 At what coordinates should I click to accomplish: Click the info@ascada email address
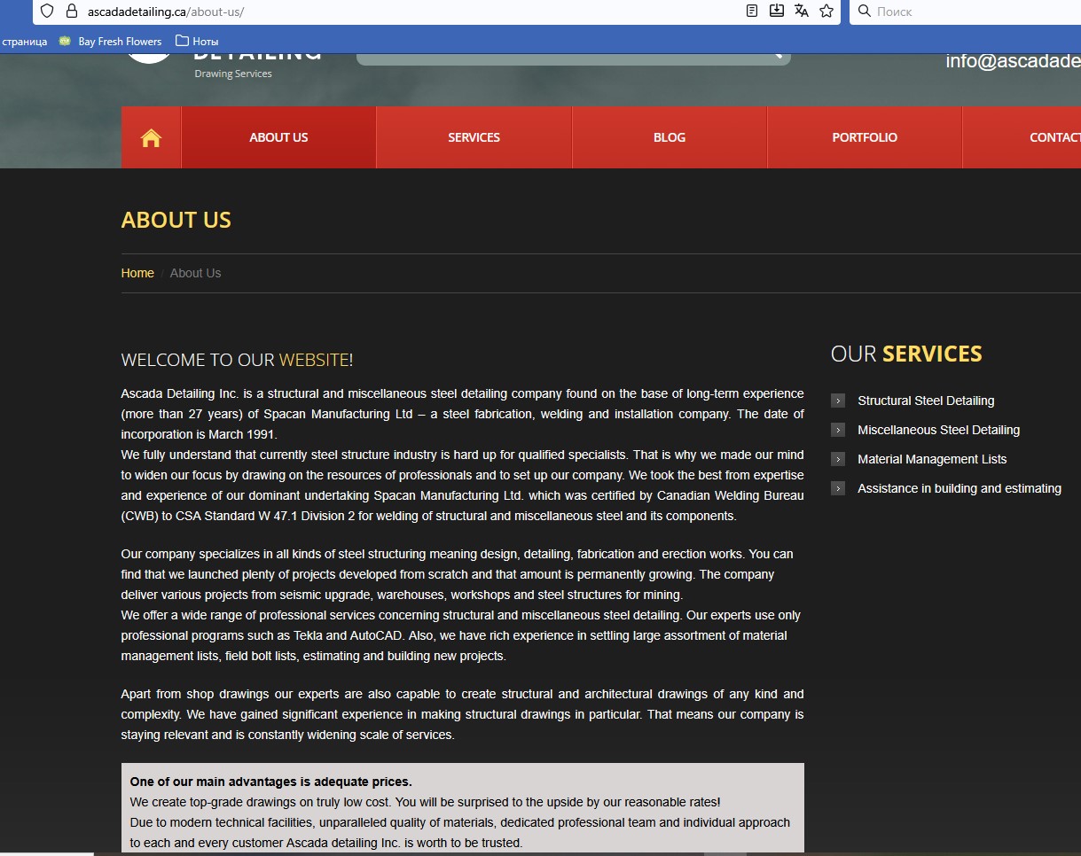(1013, 61)
